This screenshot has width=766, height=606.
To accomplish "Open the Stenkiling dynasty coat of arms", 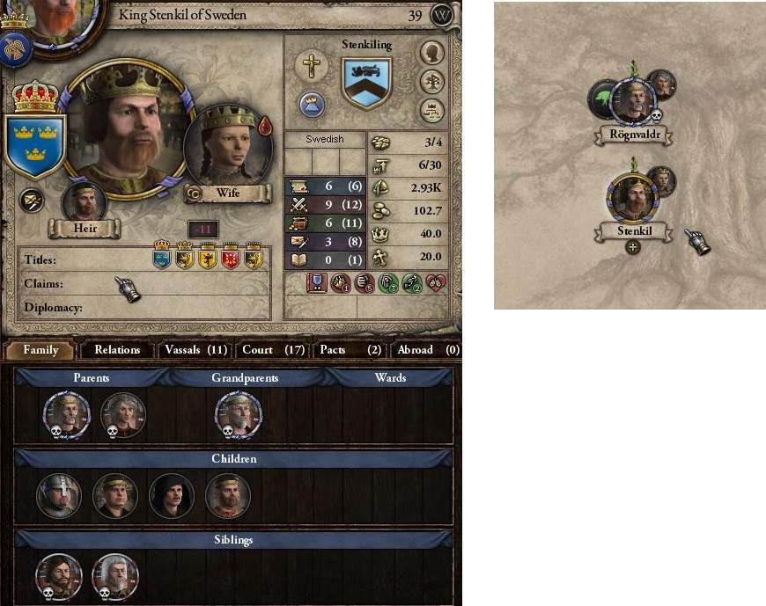I will pos(366,82).
